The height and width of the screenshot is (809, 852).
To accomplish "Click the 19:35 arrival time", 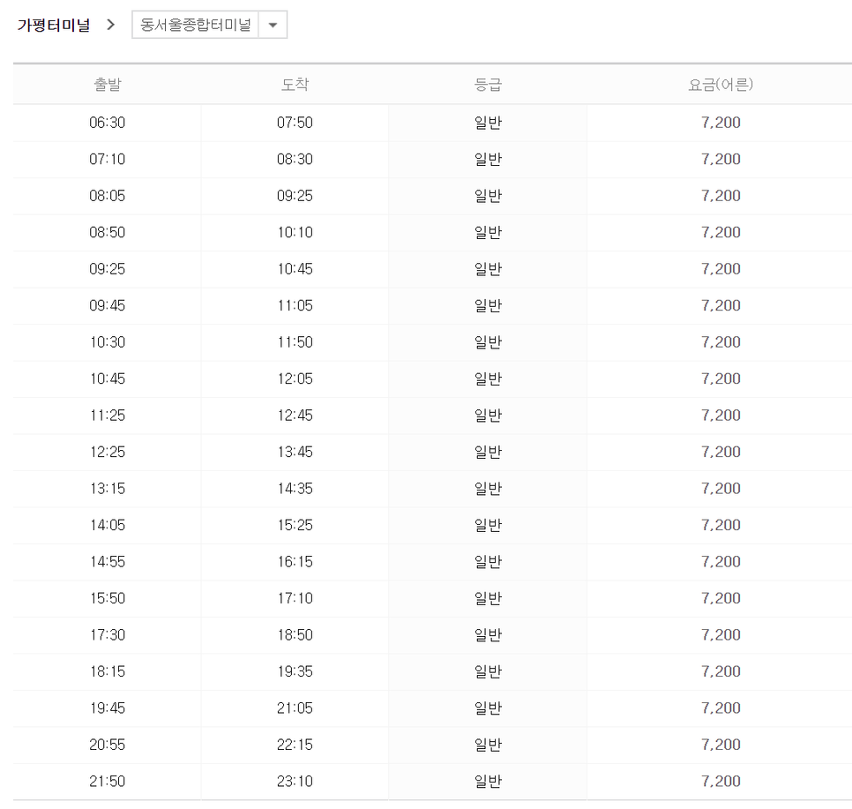I will [295, 671].
